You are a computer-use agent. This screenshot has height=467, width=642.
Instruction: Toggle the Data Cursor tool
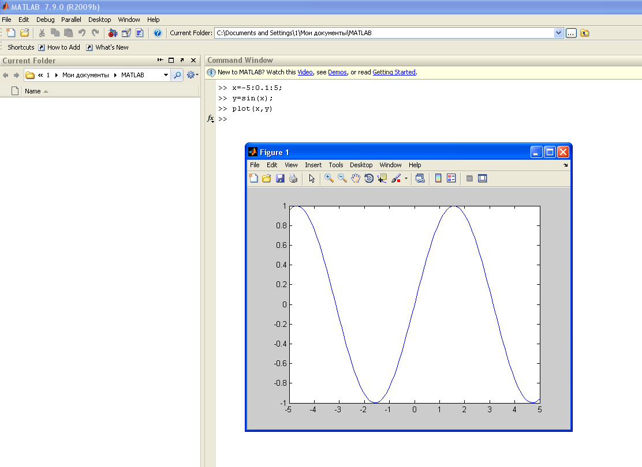point(382,178)
